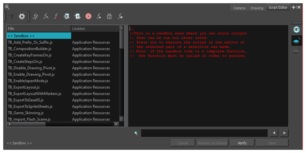
Task: Select TB_ExportToSpriteSheets.js in the file list
Action: point(30,106)
